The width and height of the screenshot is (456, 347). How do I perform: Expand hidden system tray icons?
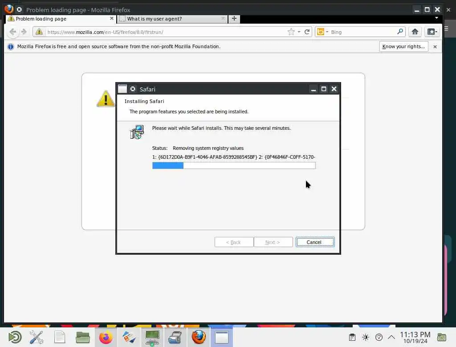(391, 337)
